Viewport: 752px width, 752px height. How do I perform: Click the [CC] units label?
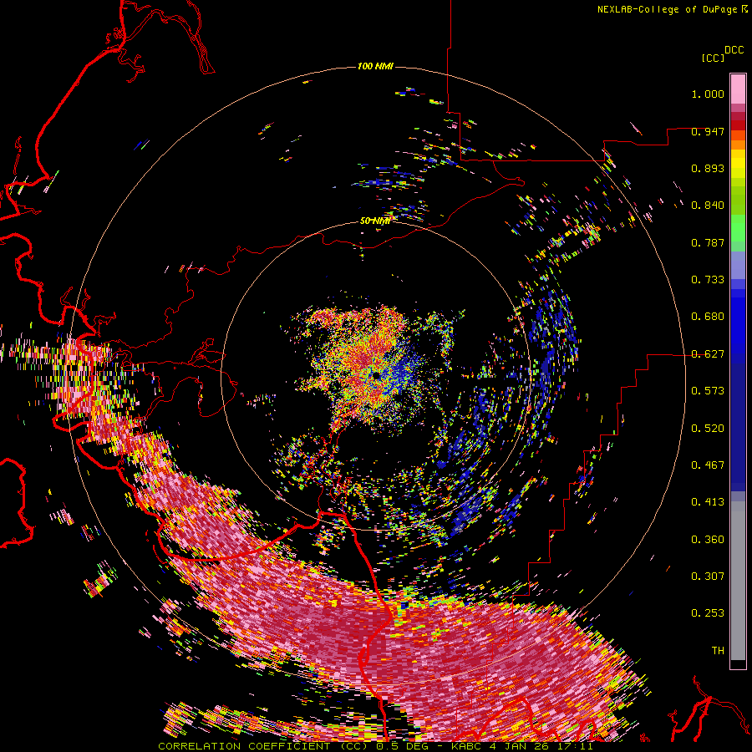pyautogui.click(x=714, y=58)
